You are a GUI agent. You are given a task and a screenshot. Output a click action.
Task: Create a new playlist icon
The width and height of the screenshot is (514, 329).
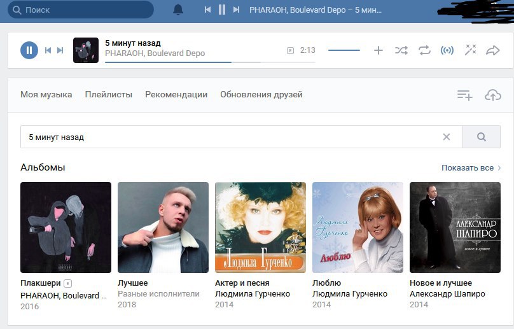(465, 95)
